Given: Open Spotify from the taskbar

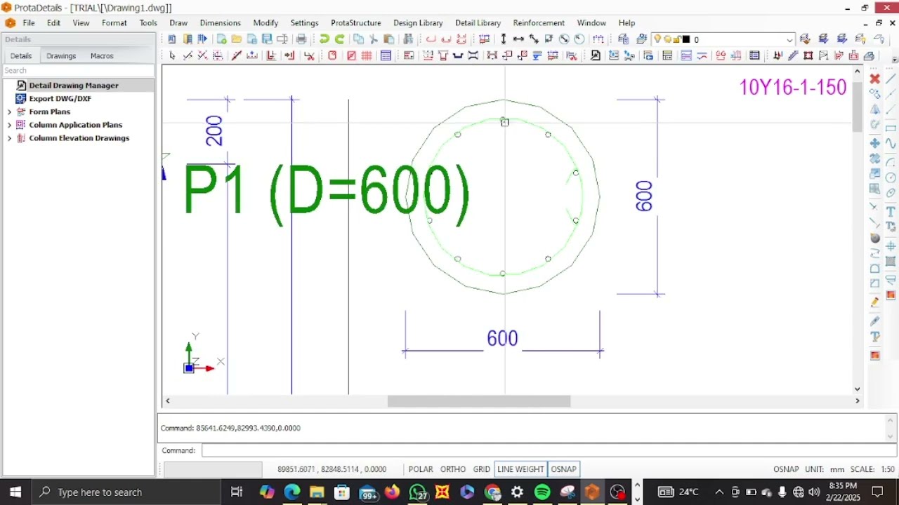Looking at the screenshot, I should point(542,492).
